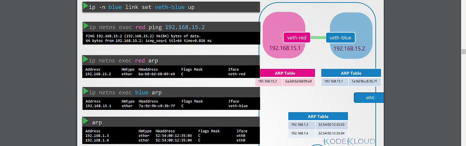Click the veth-red Iface value in the terminal output
This screenshot has height=146, width=466.
tap(237, 74)
